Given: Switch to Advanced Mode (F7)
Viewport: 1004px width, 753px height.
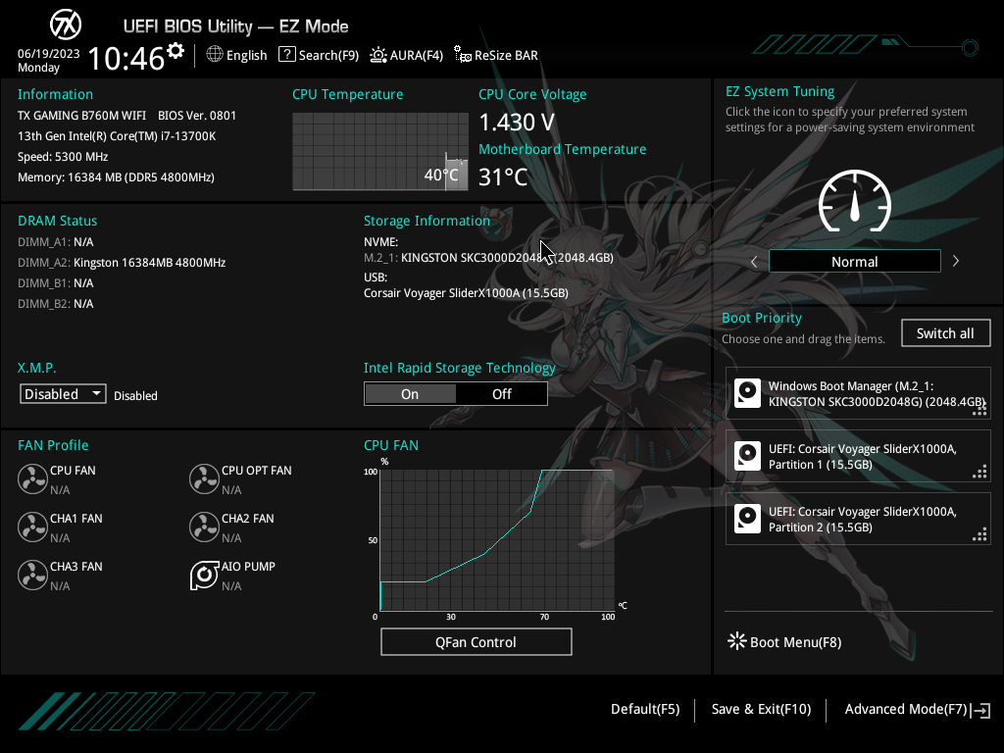Looking at the screenshot, I should pyautogui.click(x=916, y=709).
